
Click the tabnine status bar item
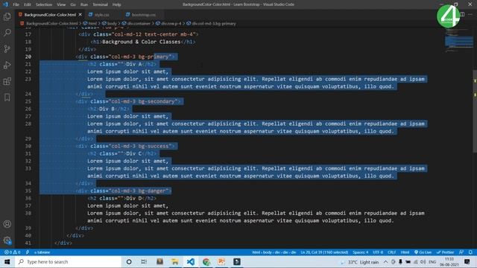click(42, 252)
